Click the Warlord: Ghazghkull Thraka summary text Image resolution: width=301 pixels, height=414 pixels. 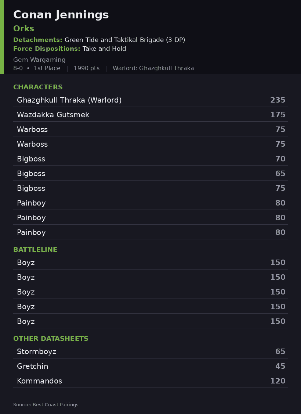pyautogui.click(x=153, y=68)
